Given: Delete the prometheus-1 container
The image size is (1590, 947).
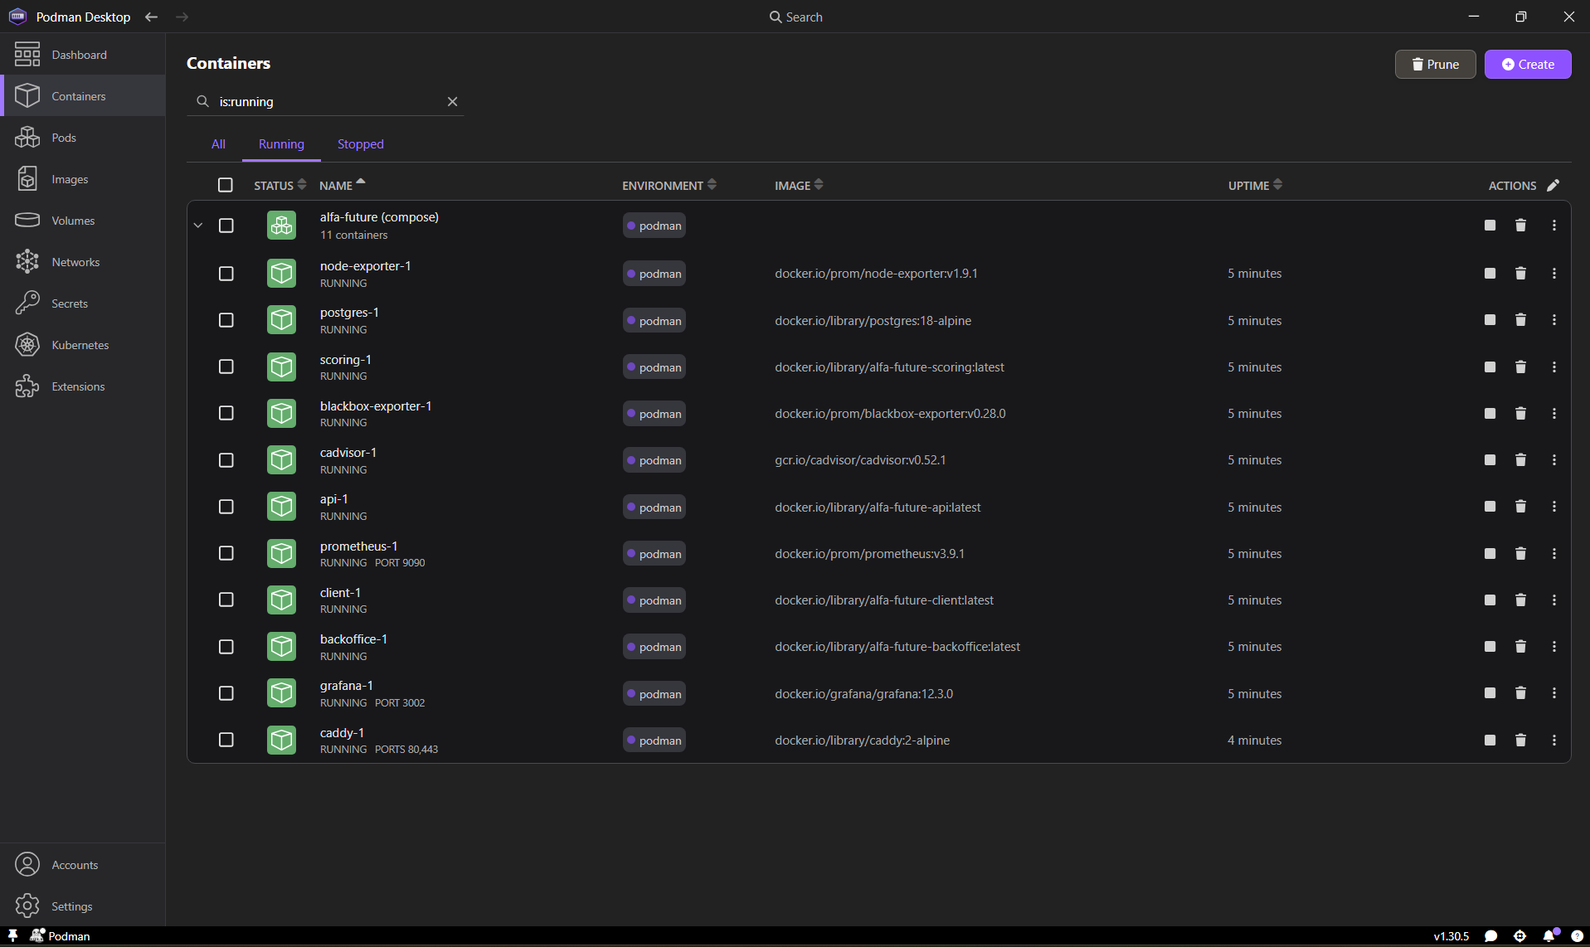Looking at the screenshot, I should [1520, 553].
